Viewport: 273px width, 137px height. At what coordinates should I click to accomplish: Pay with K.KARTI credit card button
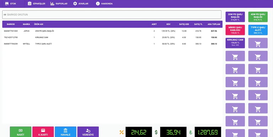pyautogui.click(x=43, y=132)
